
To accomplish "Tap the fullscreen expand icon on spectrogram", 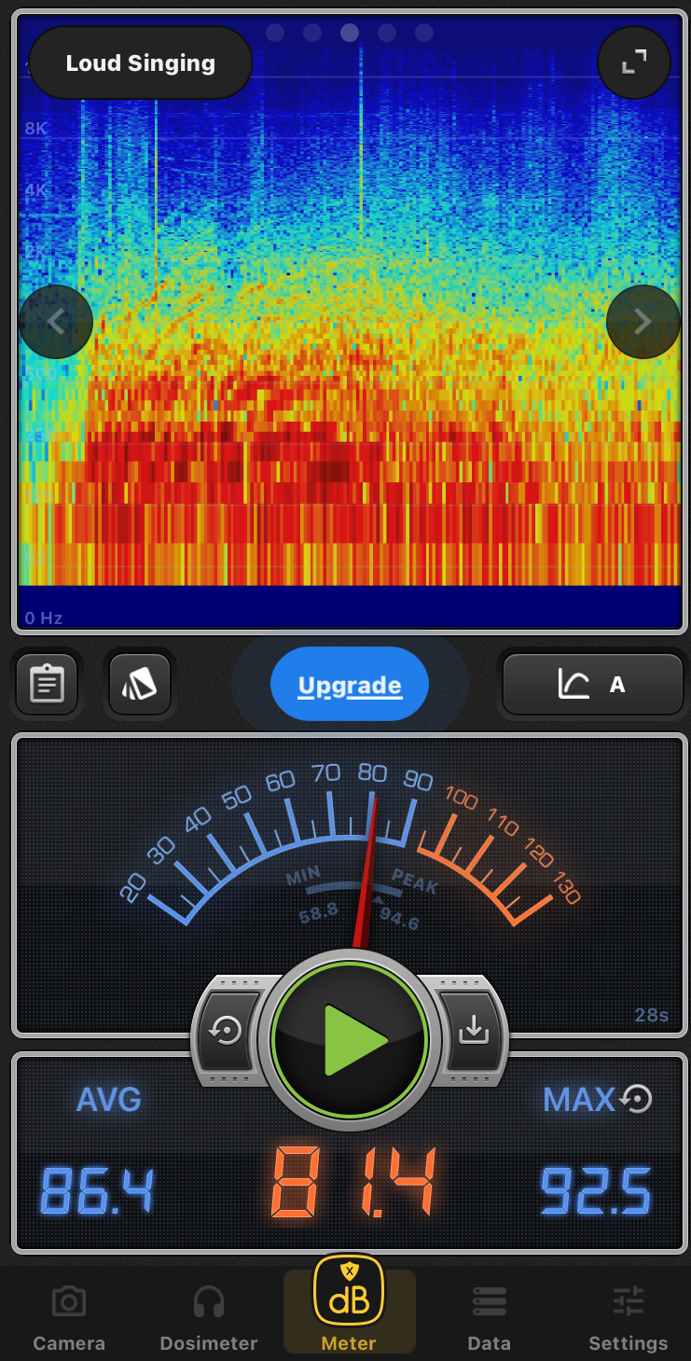I will tap(634, 62).
